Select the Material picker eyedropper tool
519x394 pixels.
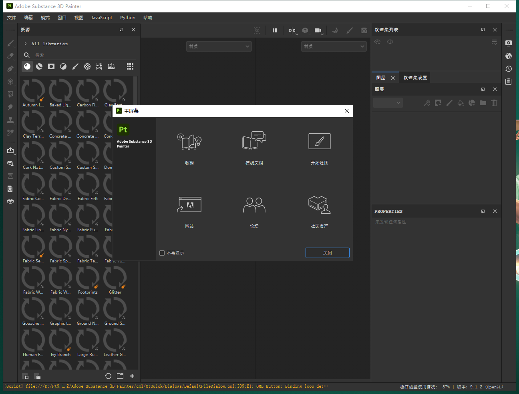10,133
